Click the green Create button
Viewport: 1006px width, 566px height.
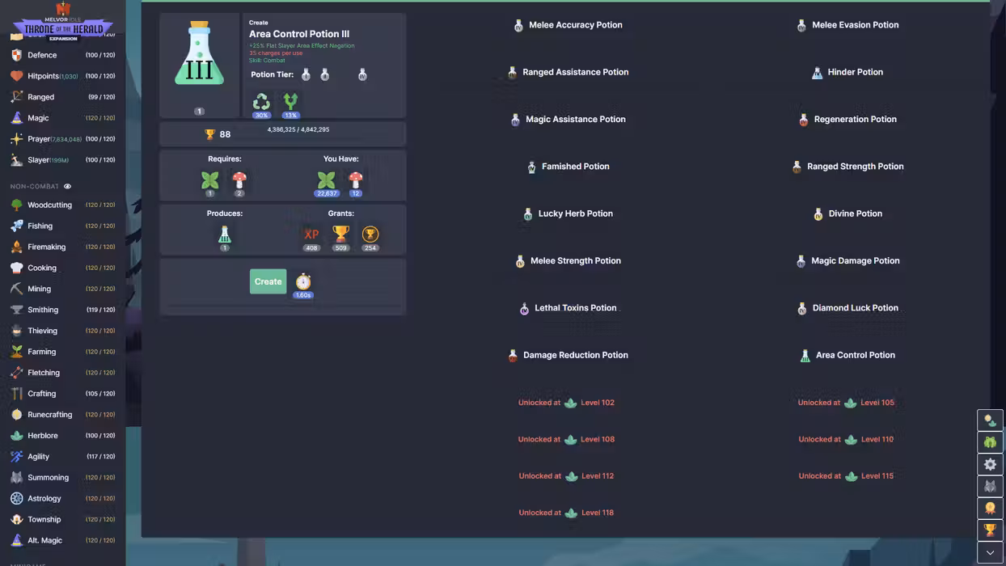coord(268,281)
